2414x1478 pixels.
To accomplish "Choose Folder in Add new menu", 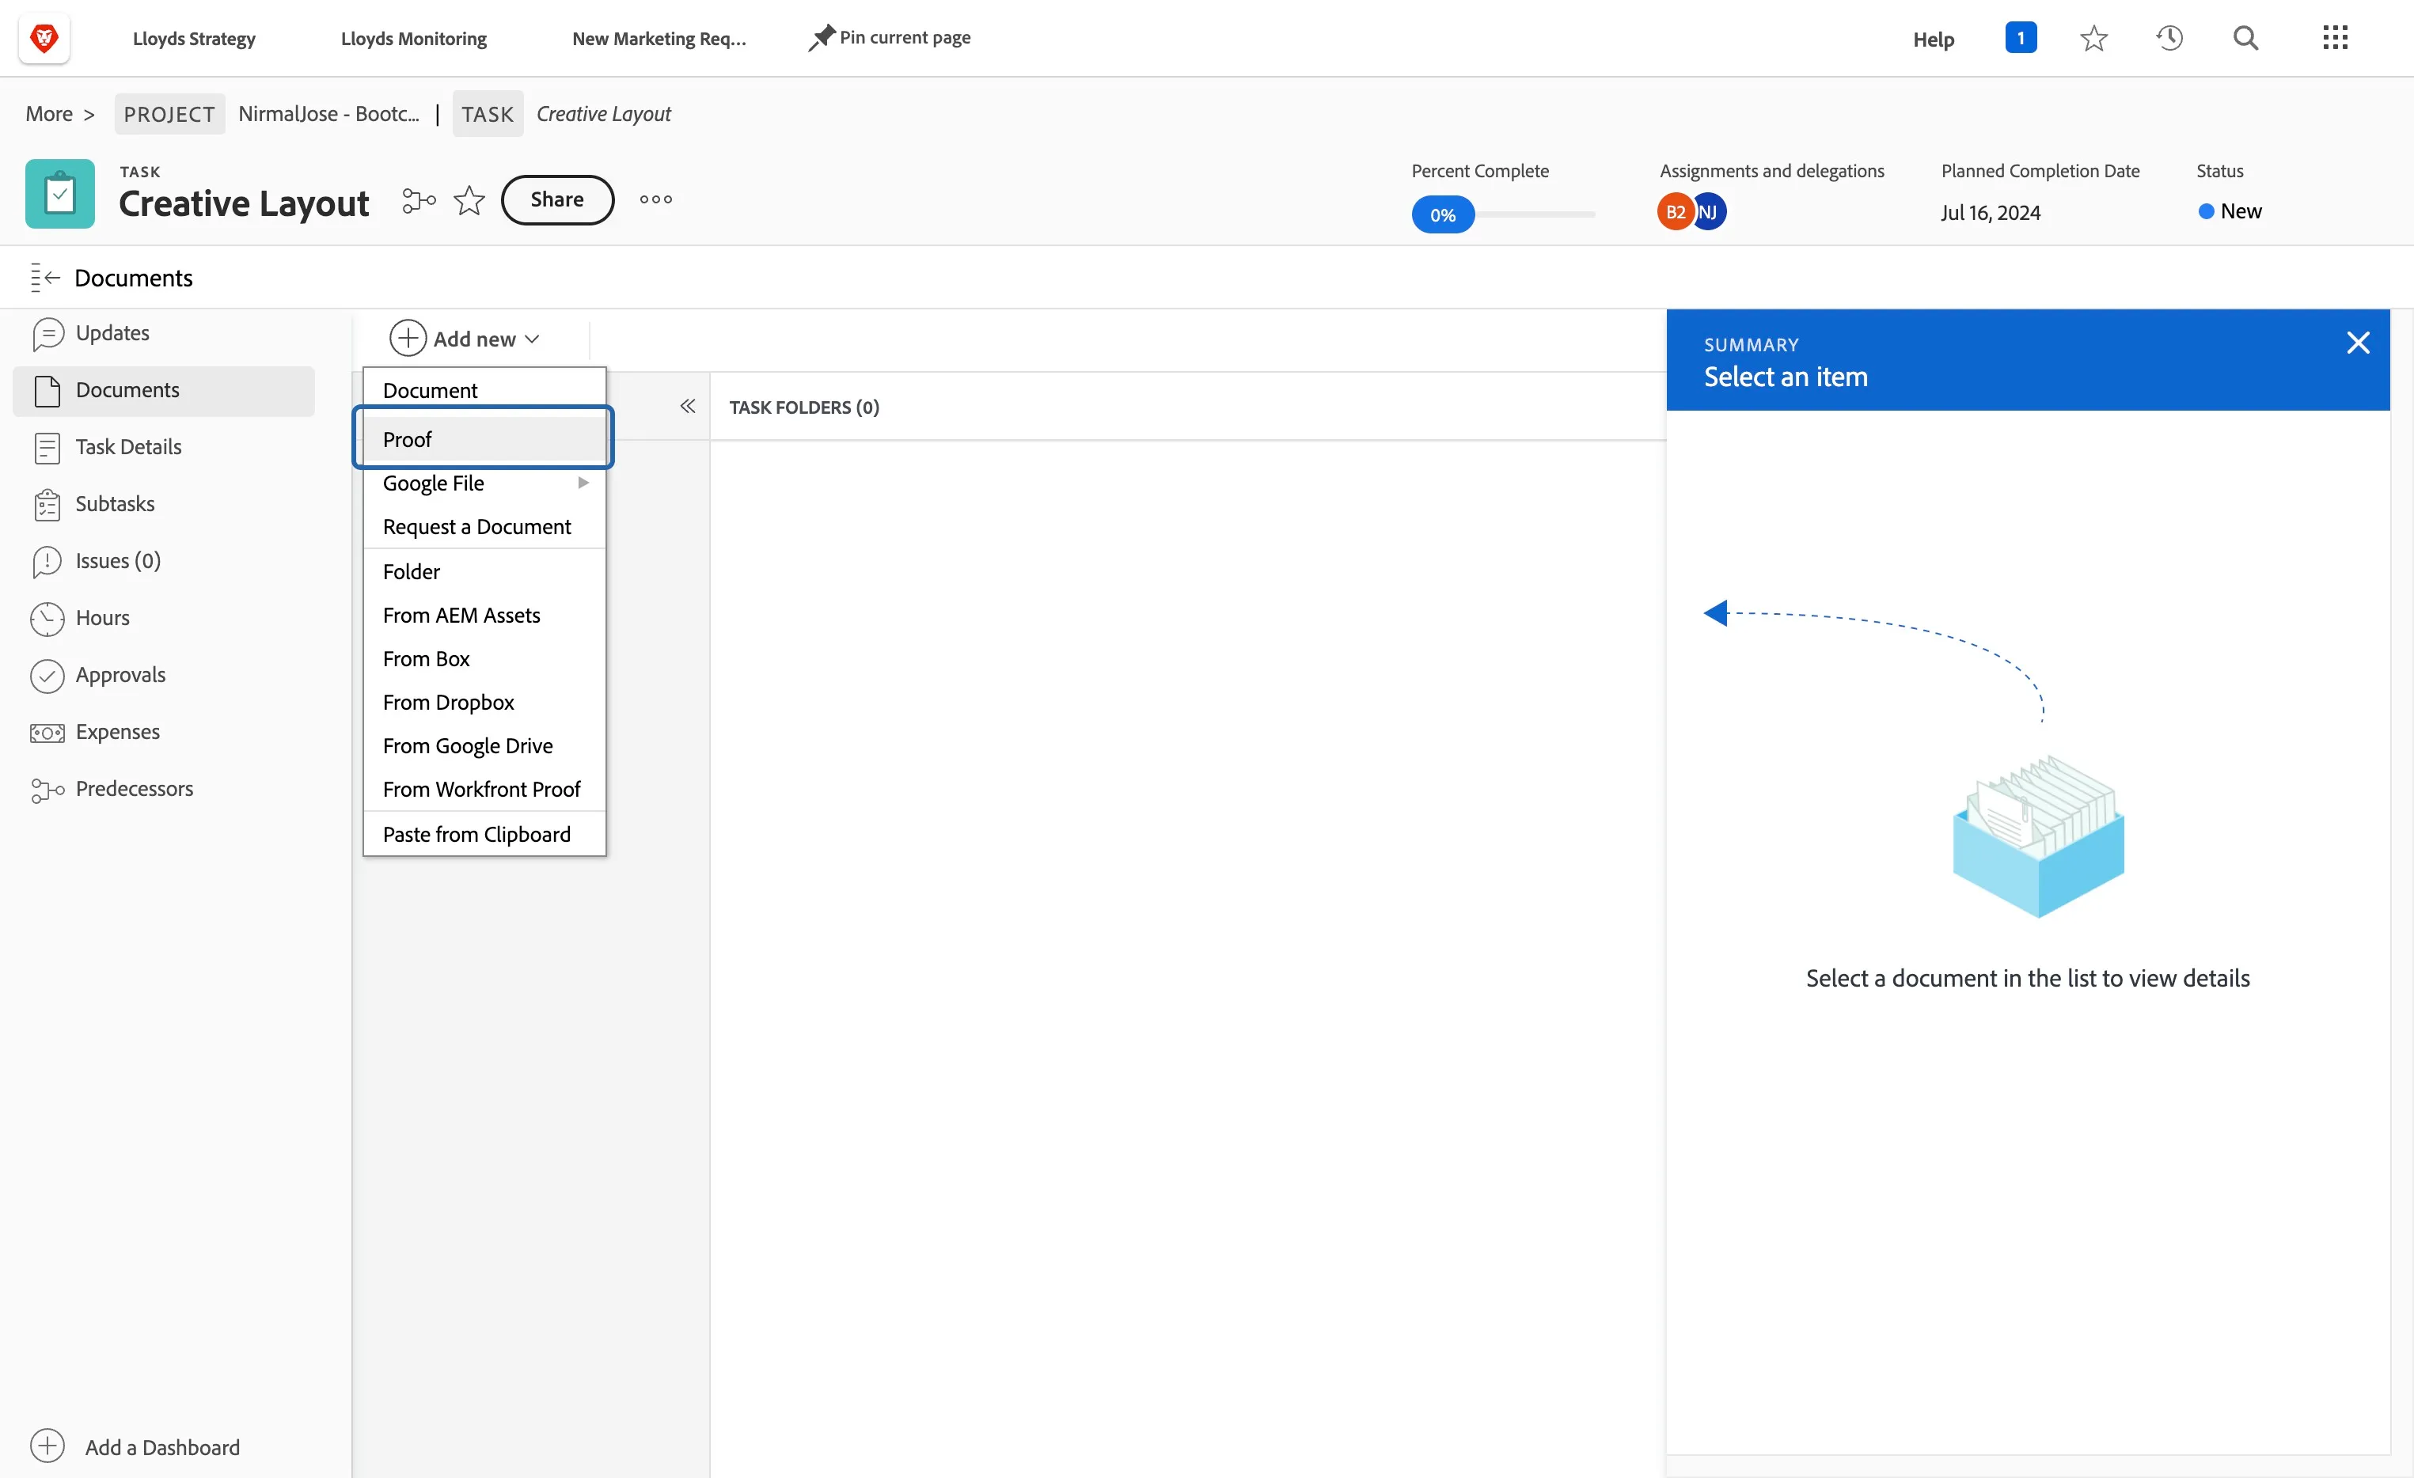I will (x=485, y=572).
